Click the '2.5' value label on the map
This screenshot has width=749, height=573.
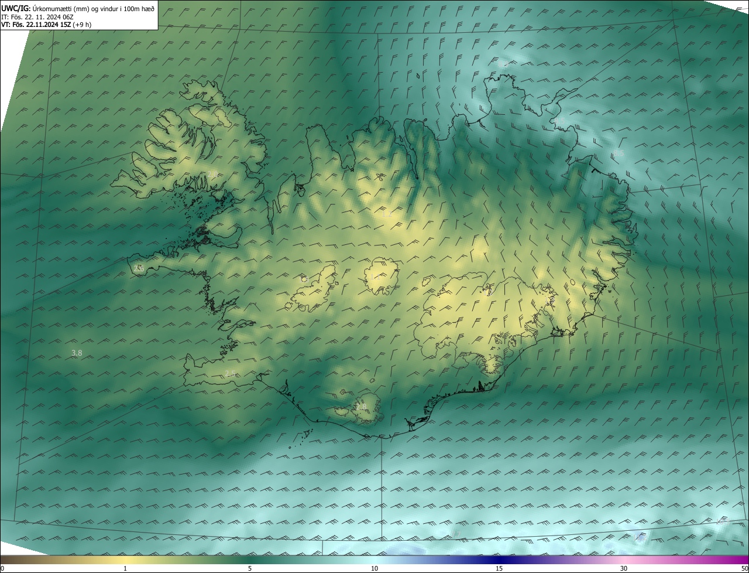coord(230,374)
